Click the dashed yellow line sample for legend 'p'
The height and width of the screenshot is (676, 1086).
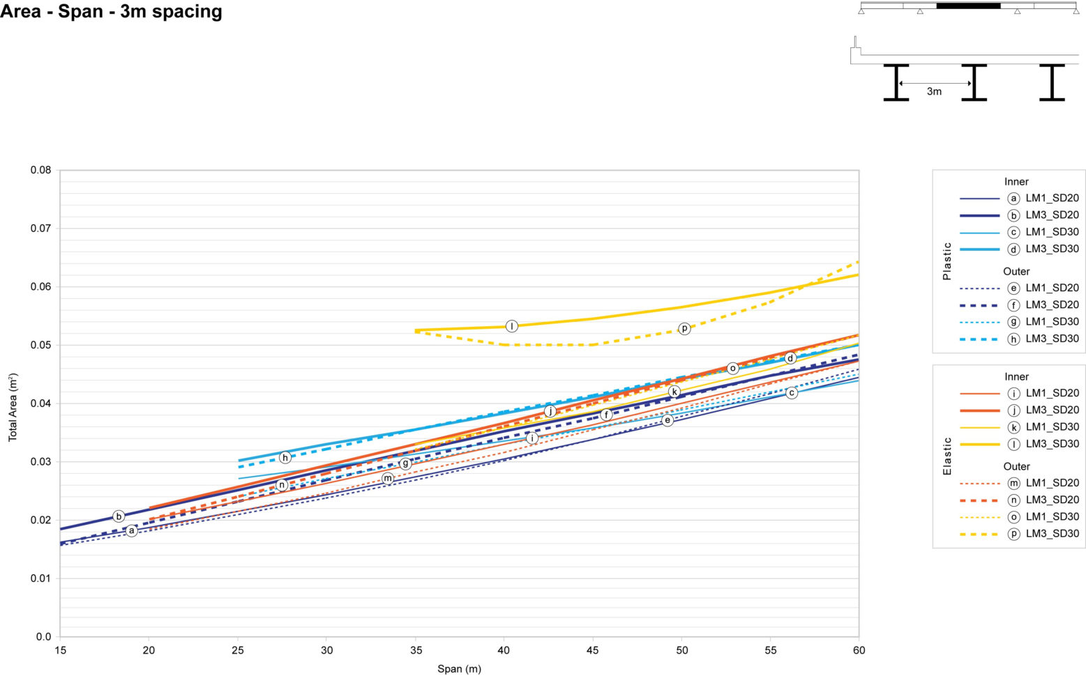[979, 534]
